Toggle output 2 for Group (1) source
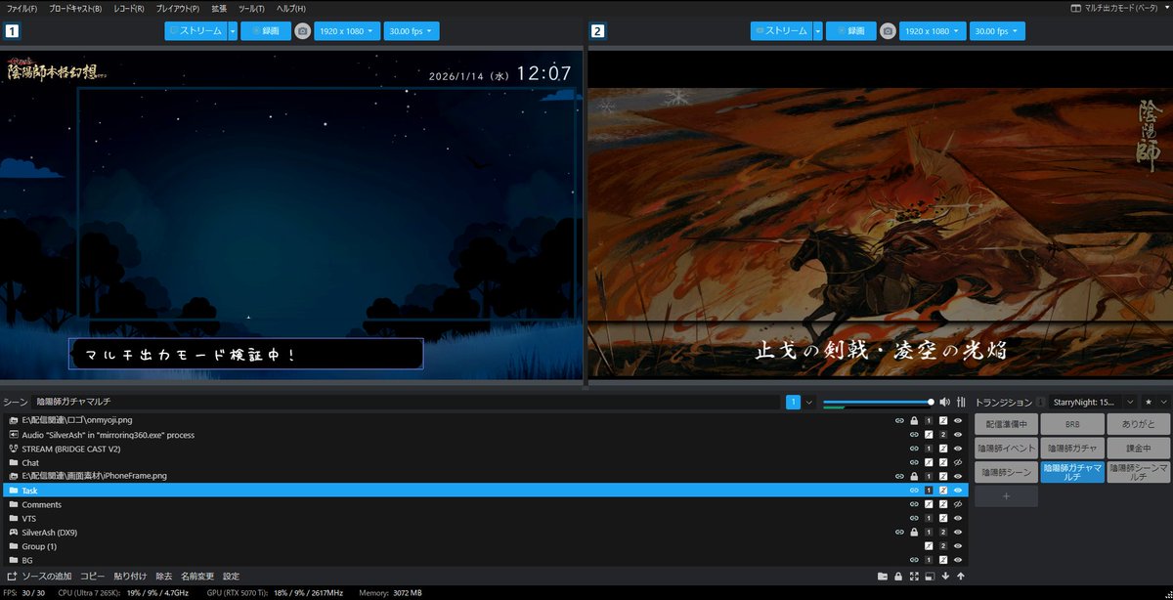 (943, 546)
